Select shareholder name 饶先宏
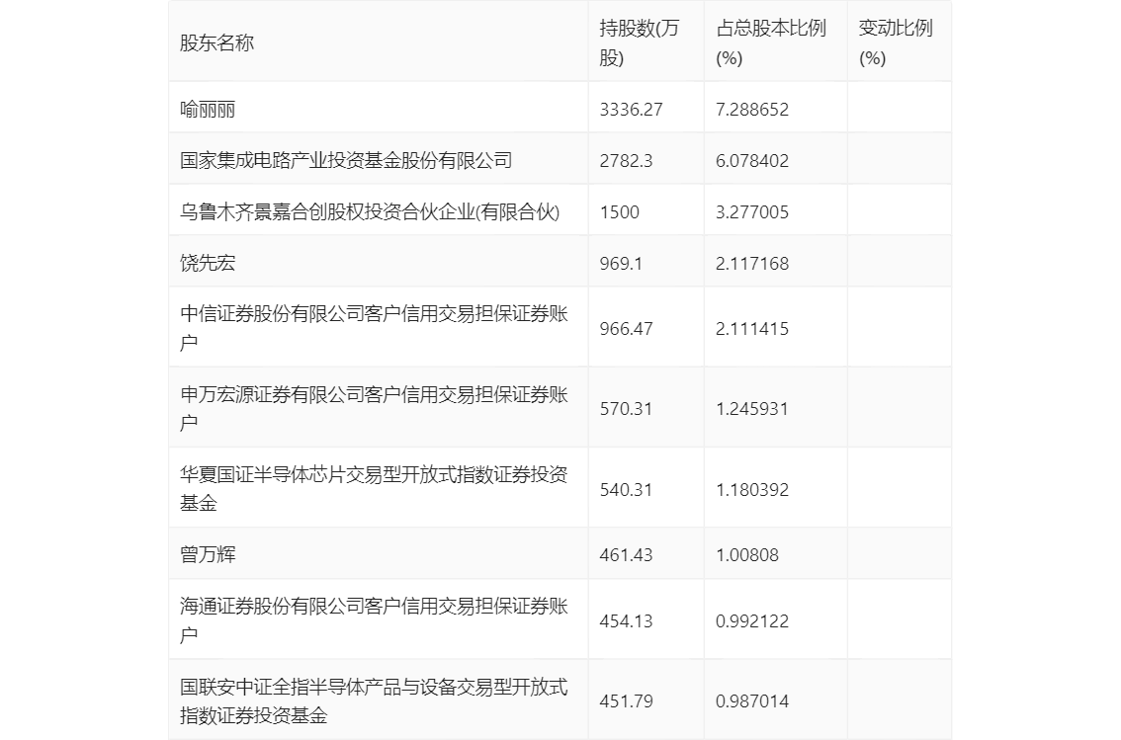This screenshot has height=740, width=1121. [208, 264]
